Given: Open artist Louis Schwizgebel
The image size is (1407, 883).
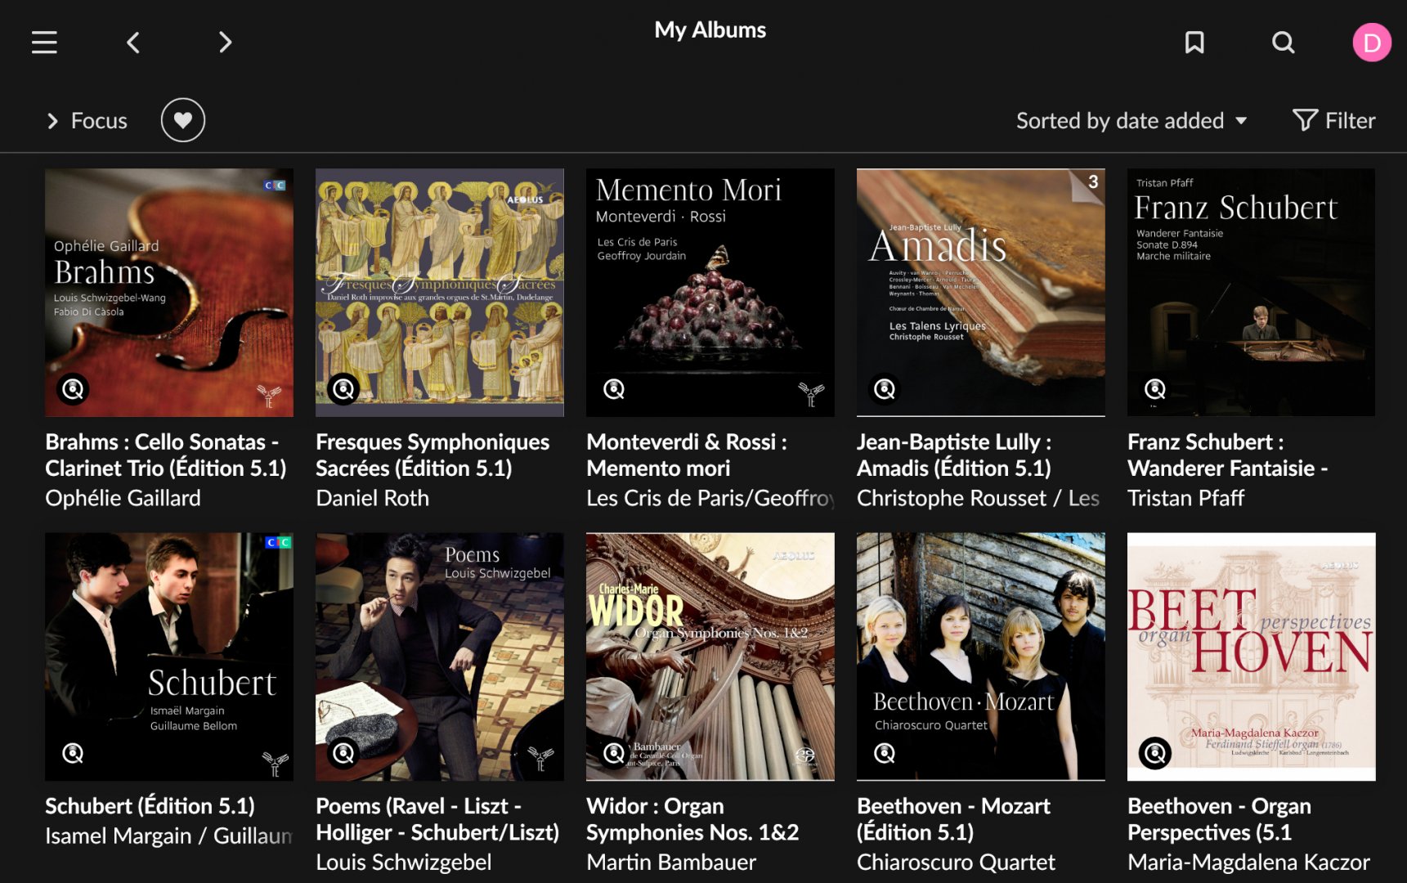Looking at the screenshot, I should coord(403,862).
